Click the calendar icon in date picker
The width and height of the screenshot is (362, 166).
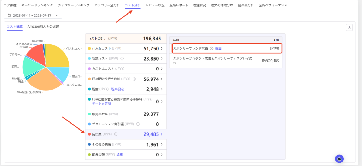(x=9, y=16)
